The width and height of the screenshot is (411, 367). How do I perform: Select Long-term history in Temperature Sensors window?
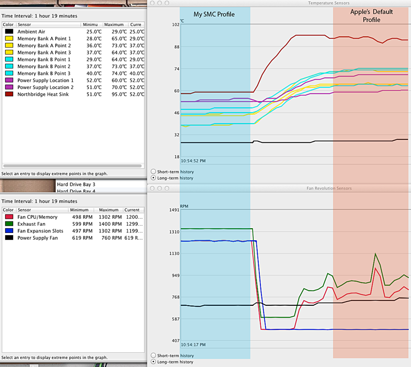pos(153,177)
